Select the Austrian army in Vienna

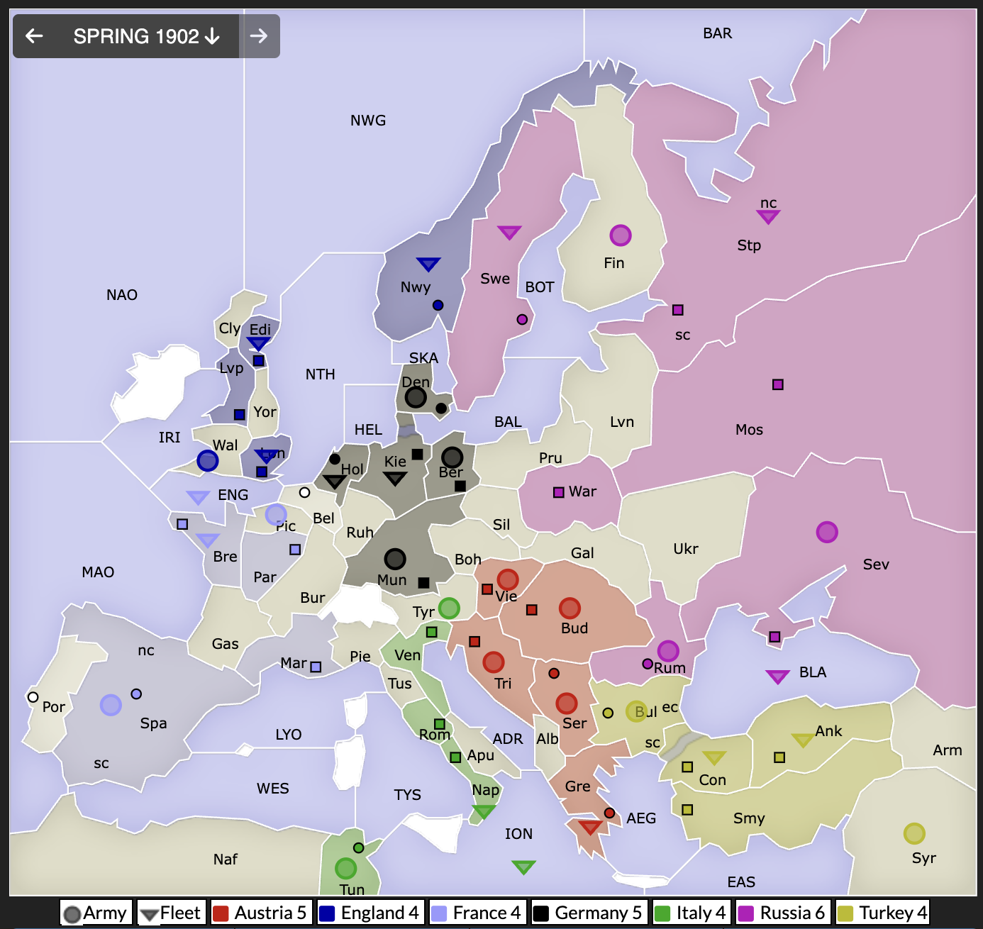pyautogui.click(x=508, y=579)
